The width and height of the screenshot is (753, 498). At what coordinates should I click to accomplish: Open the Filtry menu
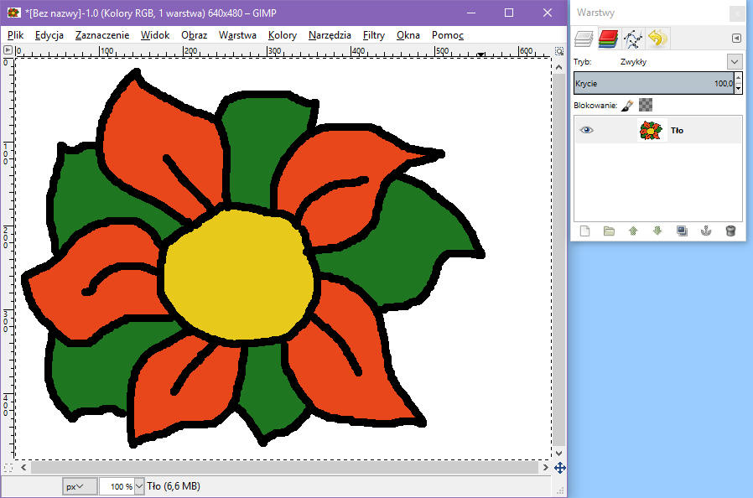click(373, 35)
